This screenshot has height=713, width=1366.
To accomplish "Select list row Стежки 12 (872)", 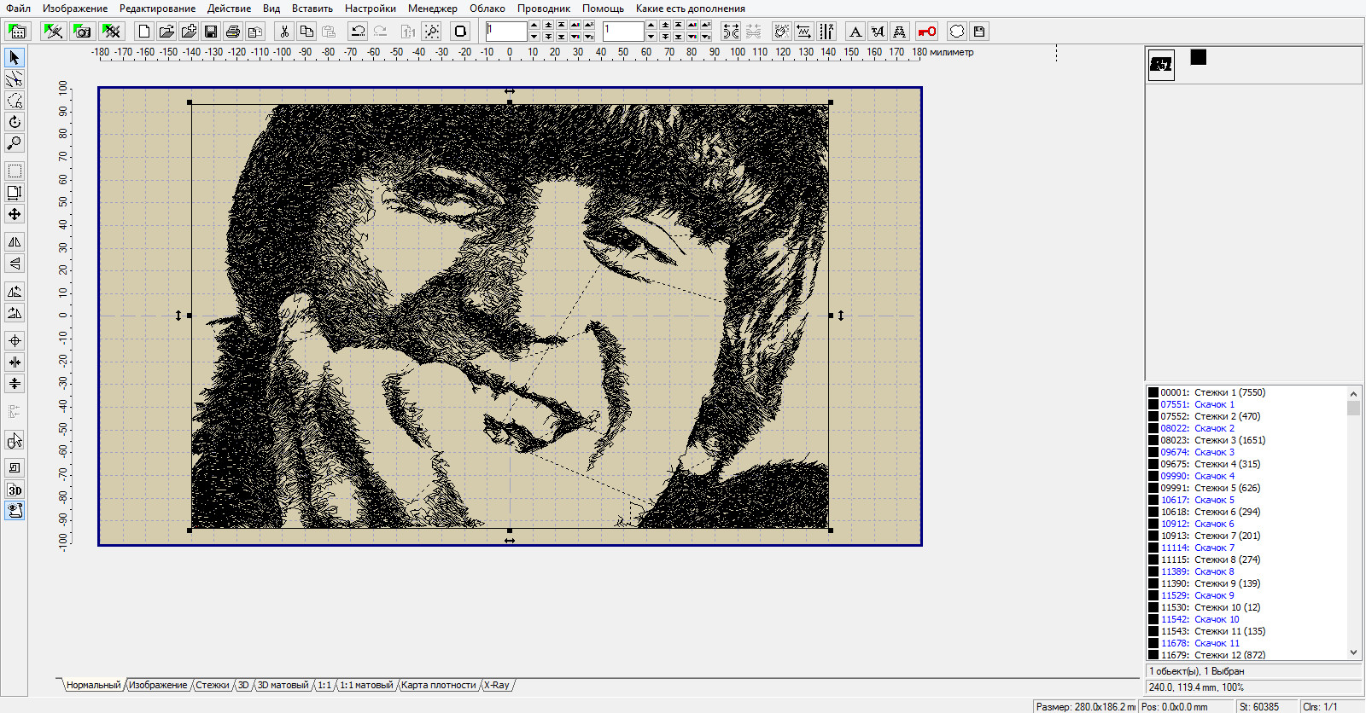I will tap(1246, 655).
